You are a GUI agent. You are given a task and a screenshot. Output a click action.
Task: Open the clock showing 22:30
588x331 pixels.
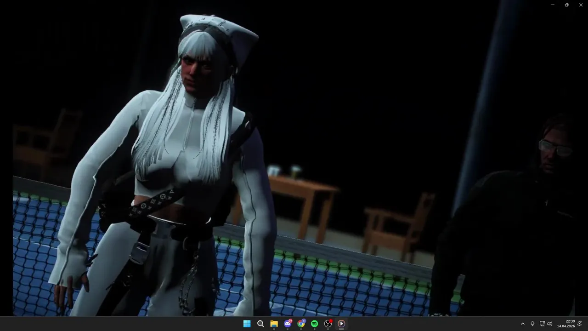[566, 324]
